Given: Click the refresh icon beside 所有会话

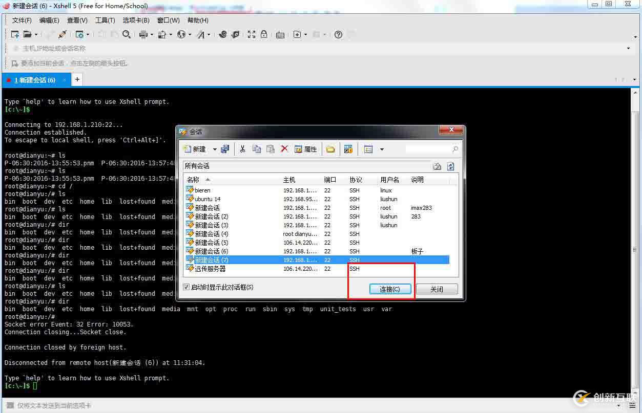Looking at the screenshot, I should [450, 166].
